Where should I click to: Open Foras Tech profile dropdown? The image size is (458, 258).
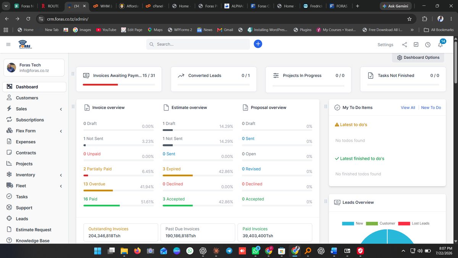click(34, 68)
